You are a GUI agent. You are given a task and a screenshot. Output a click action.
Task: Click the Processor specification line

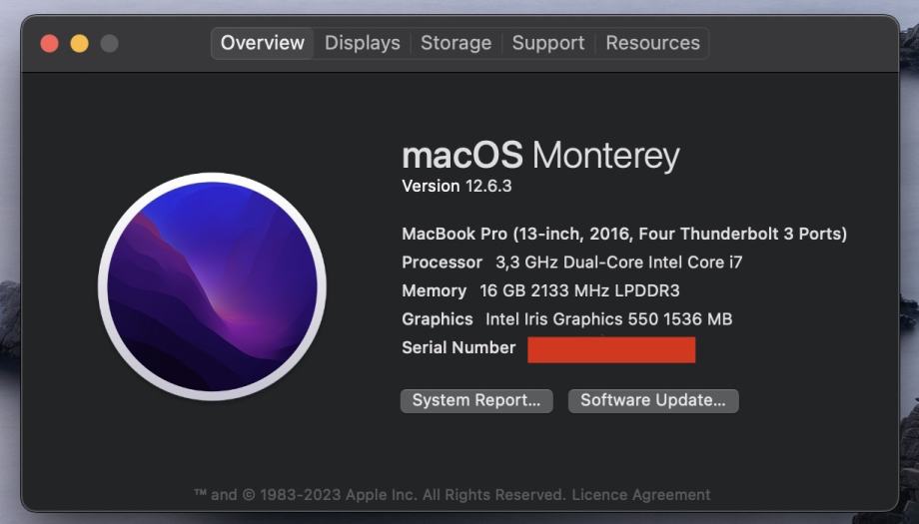(572, 262)
